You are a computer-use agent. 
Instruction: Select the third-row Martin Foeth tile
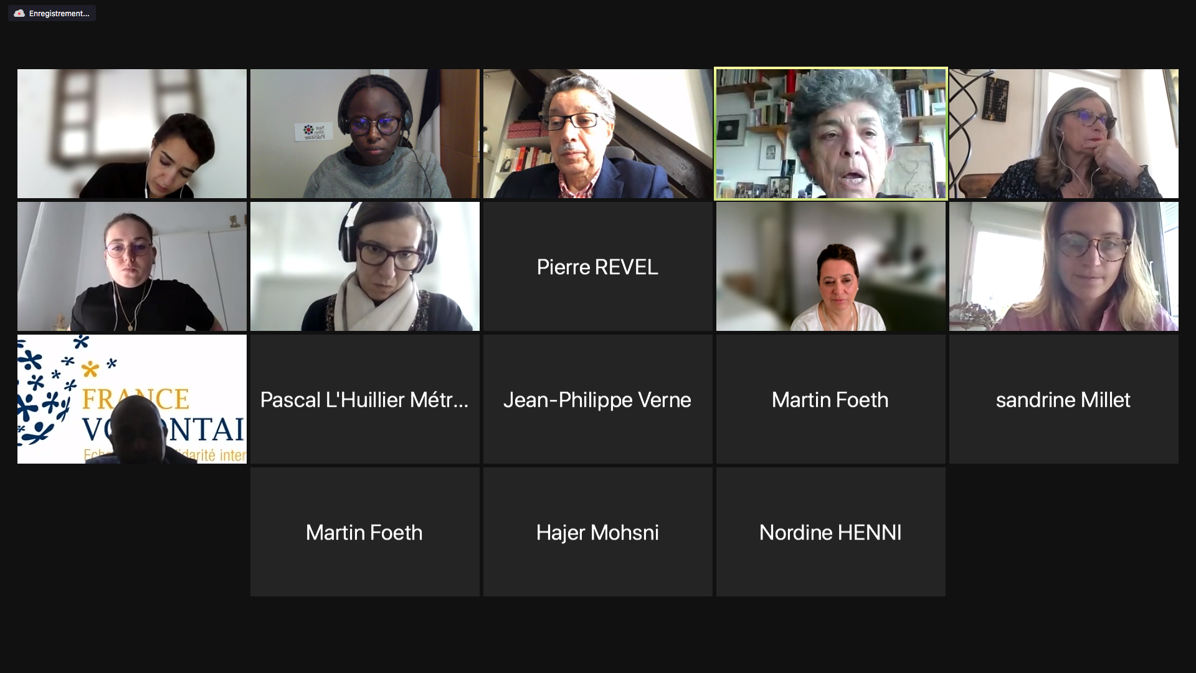830,399
